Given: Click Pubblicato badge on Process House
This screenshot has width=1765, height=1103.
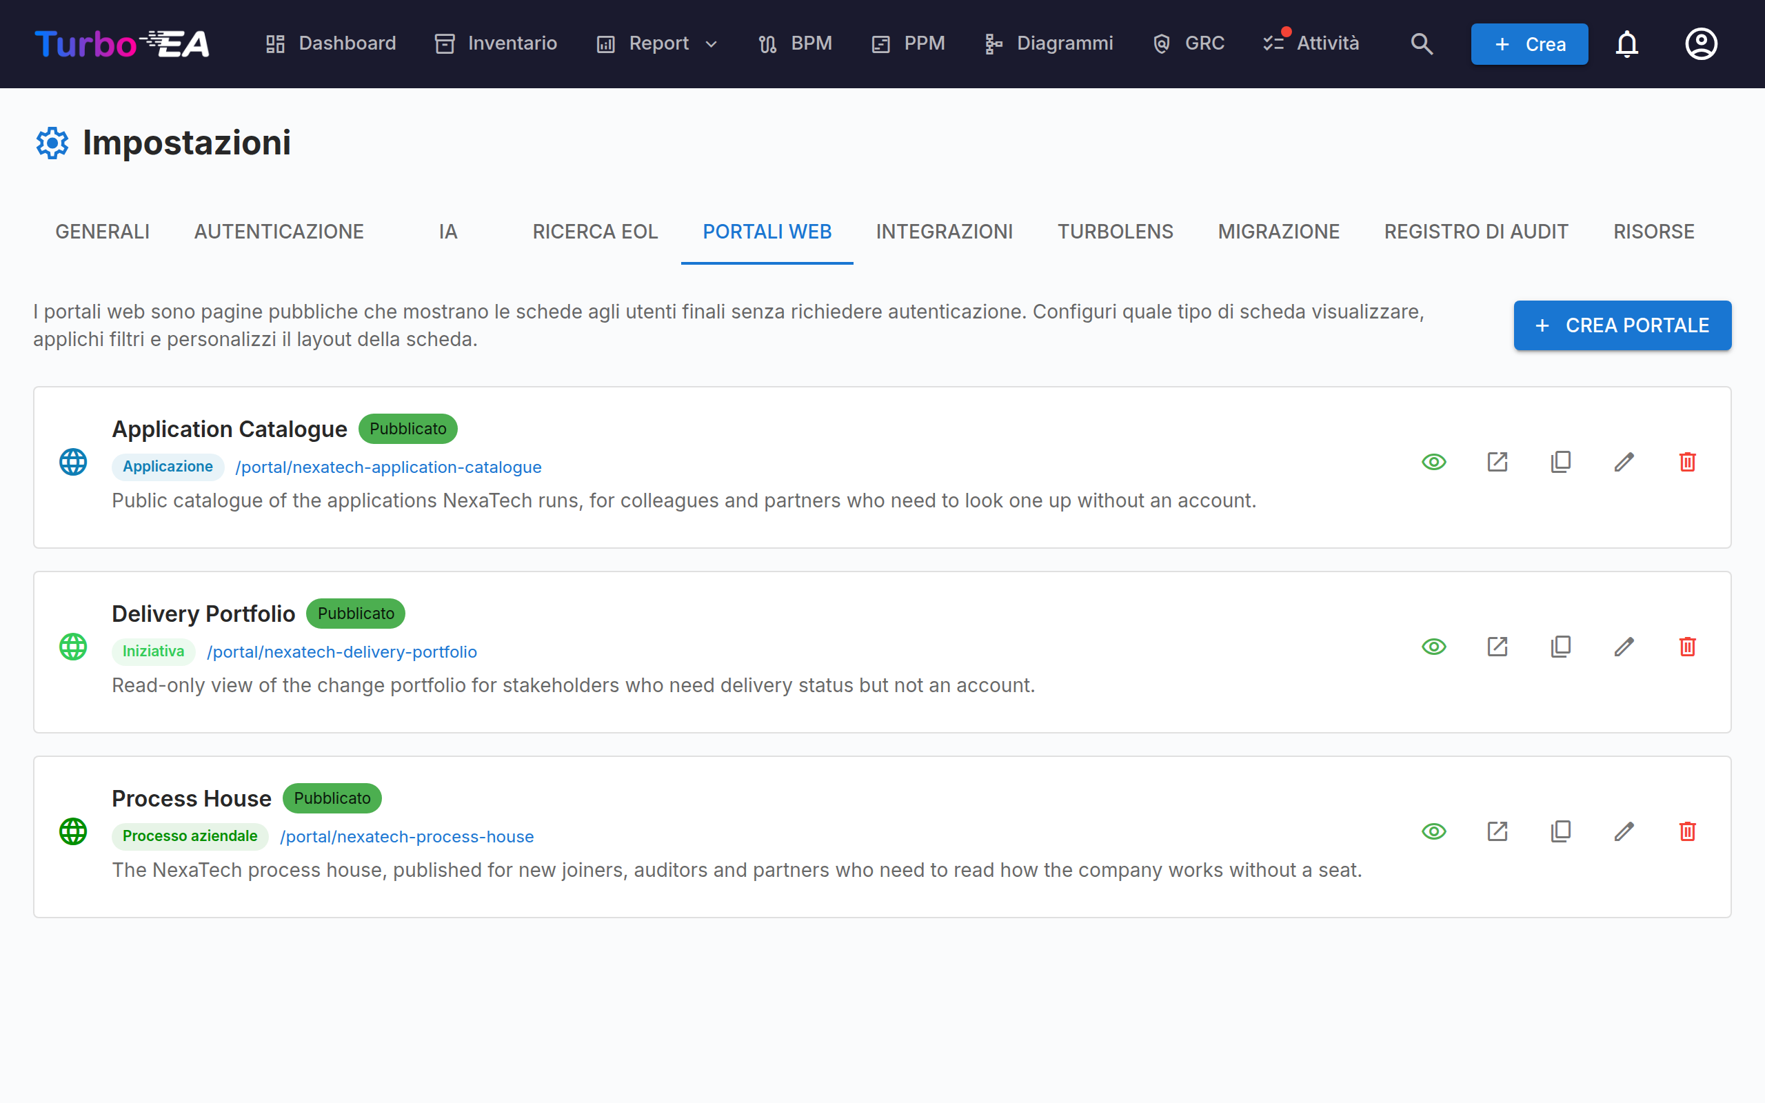Looking at the screenshot, I should point(332,798).
